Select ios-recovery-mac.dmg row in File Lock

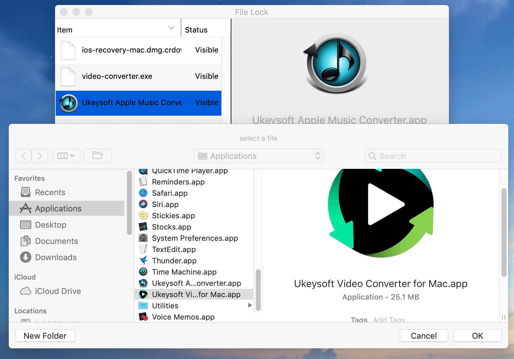coord(139,50)
